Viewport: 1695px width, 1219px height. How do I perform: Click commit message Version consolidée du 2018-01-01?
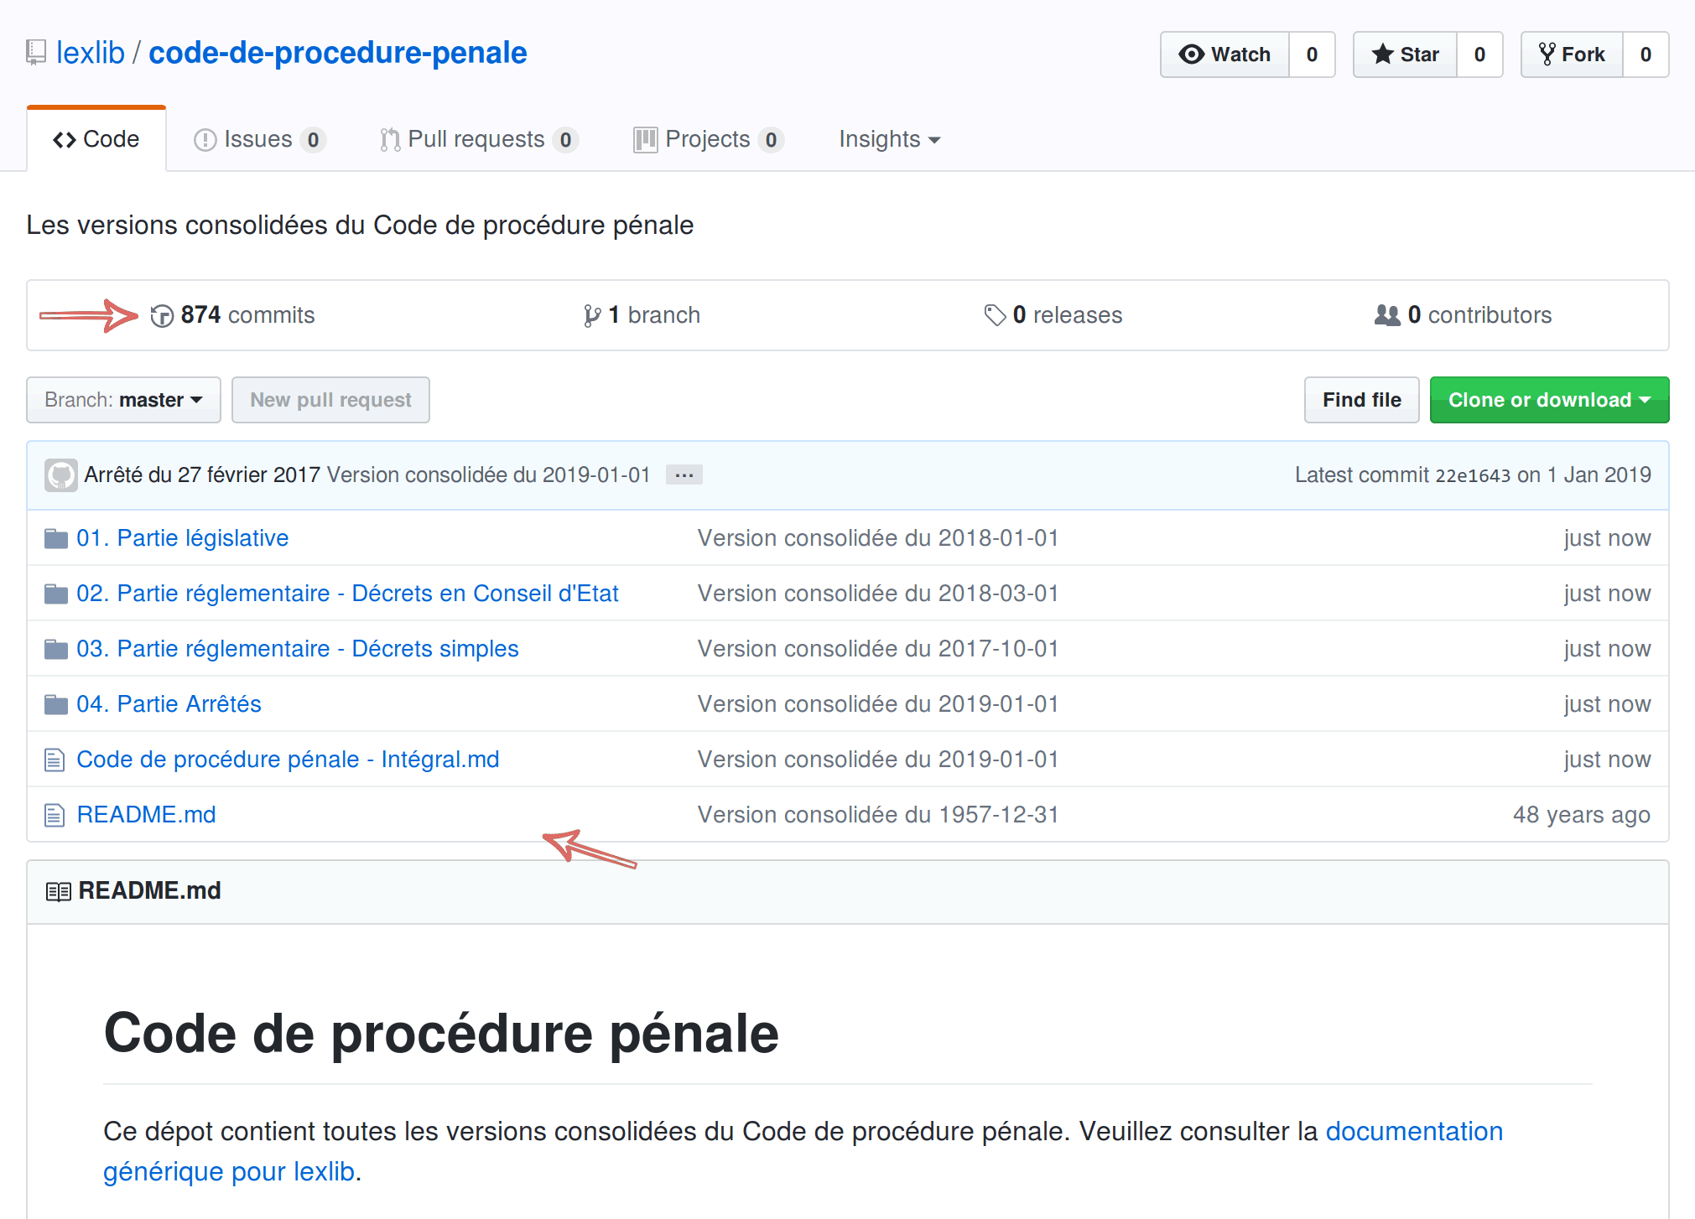point(878,538)
